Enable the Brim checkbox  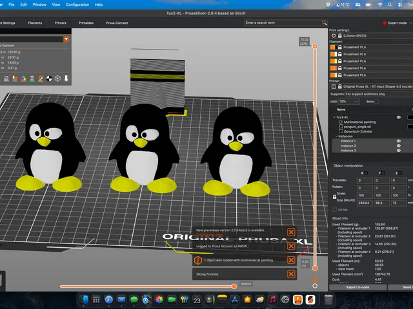pyautogui.click(x=377, y=102)
